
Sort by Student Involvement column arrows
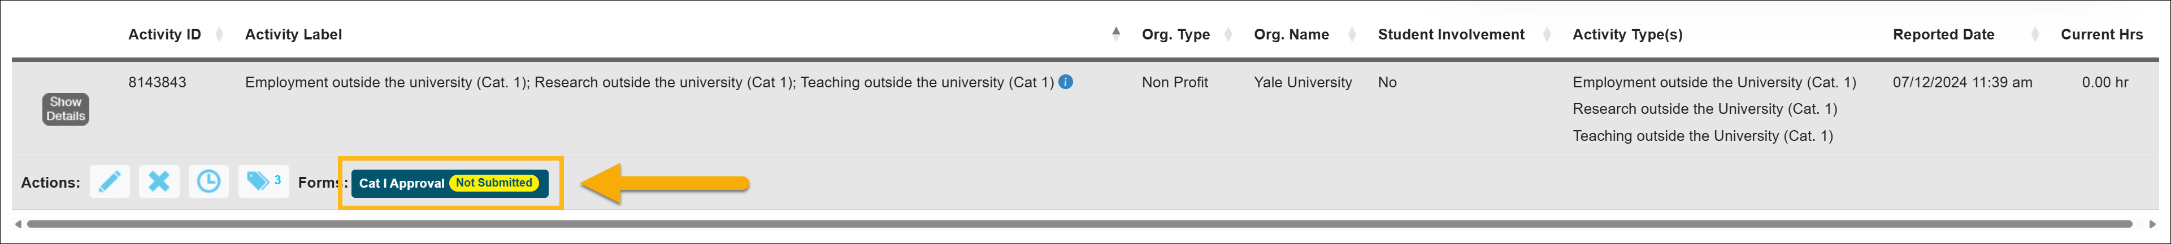(1547, 34)
